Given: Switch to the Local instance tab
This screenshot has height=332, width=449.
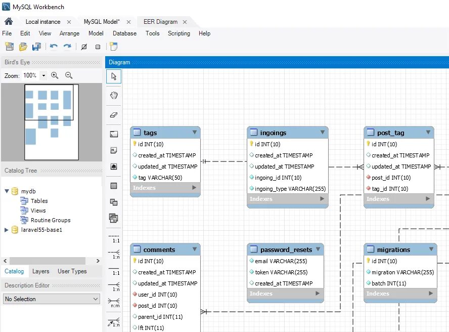Looking at the screenshot, I should pos(43,22).
